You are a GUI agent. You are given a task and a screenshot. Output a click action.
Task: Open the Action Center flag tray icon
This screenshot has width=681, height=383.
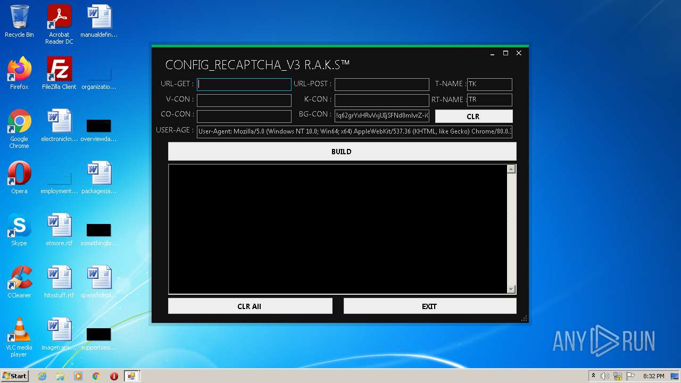(x=629, y=376)
